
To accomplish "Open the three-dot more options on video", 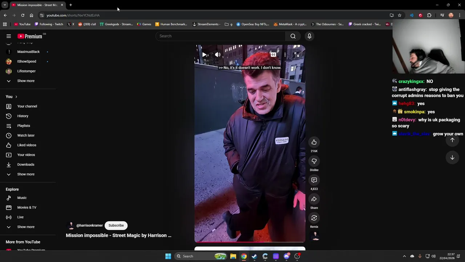I will (x=285, y=55).
